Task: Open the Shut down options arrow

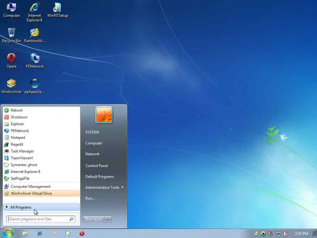Action: click(x=108, y=219)
